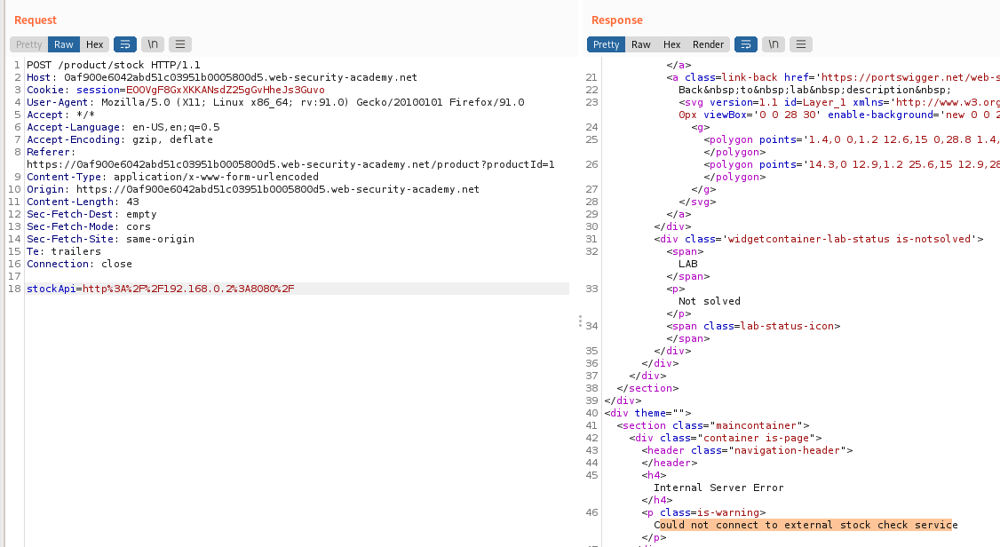The image size is (1000, 547).
Task: Select the Pretty tab in Response panel
Action: point(606,44)
